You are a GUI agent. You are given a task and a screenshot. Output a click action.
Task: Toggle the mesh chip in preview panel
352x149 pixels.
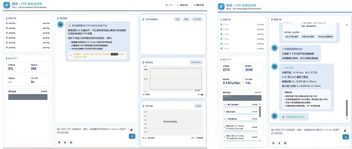(186, 19)
